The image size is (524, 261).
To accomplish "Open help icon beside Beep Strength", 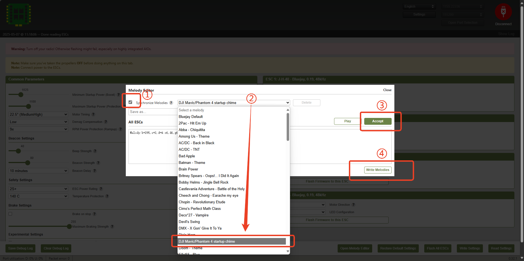I will pos(95,151).
